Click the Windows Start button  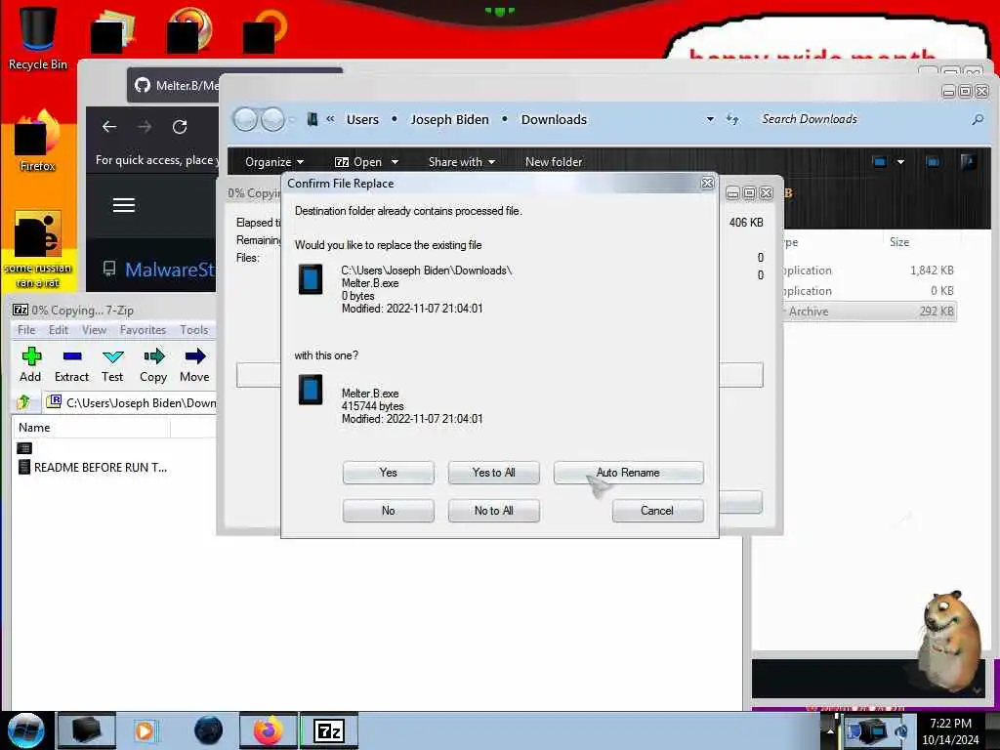(x=25, y=730)
